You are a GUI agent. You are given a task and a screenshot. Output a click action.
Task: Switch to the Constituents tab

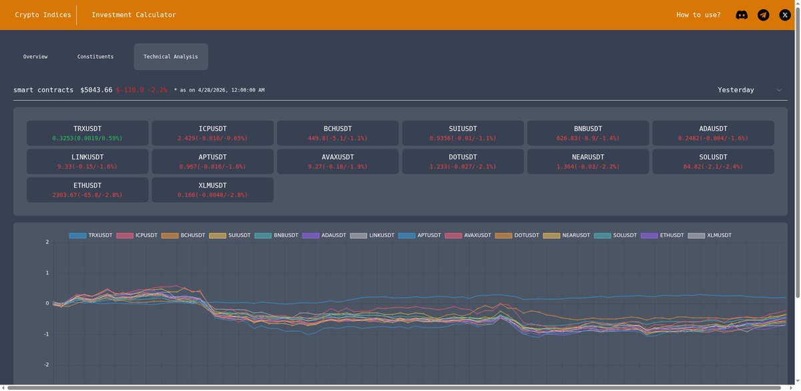pyautogui.click(x=95, y=56)
